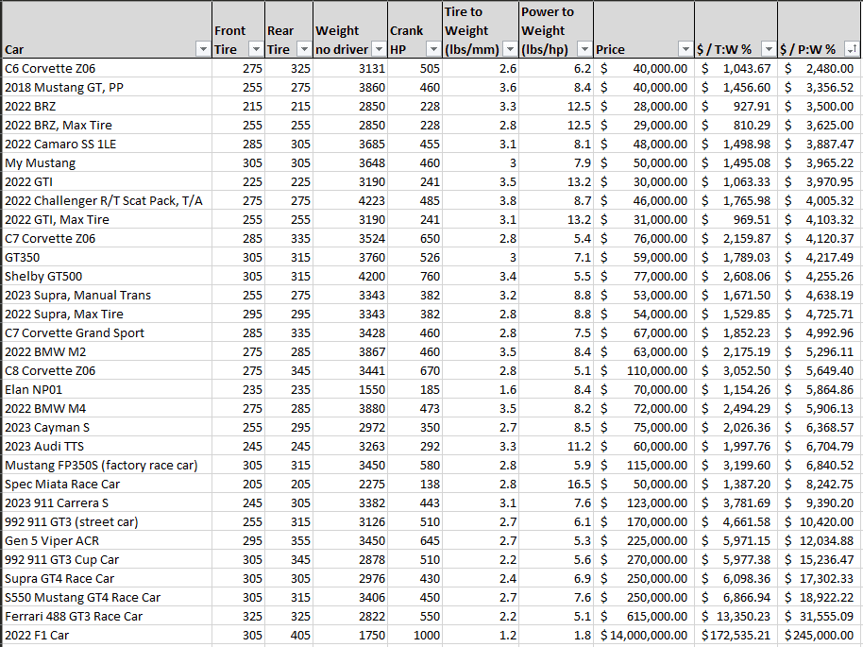Select the 2023 Audi TTS cell
This screenshot has height=647, width=863.
107,447
